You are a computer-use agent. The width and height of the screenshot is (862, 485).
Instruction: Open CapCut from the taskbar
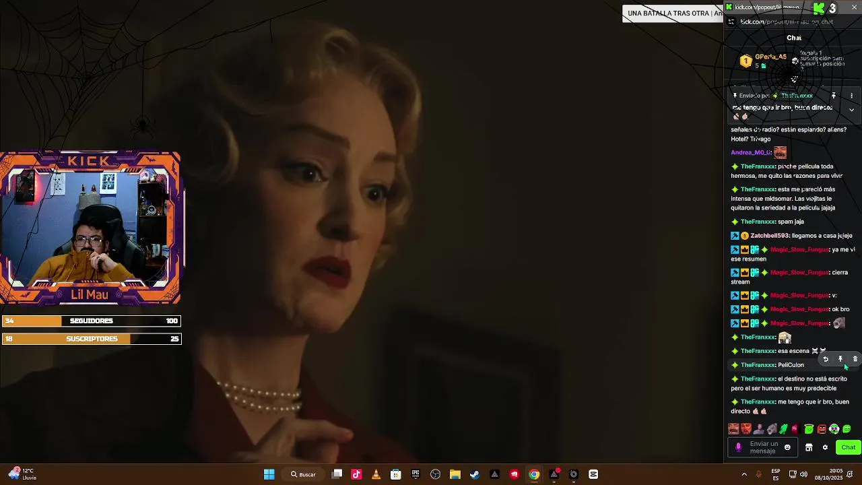(x=593, y=474)
